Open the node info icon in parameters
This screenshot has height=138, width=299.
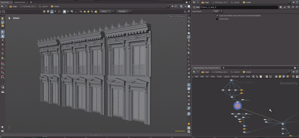[x=293, y=7]
